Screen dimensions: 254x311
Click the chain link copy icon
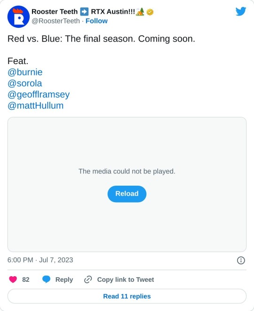[88, 279]
